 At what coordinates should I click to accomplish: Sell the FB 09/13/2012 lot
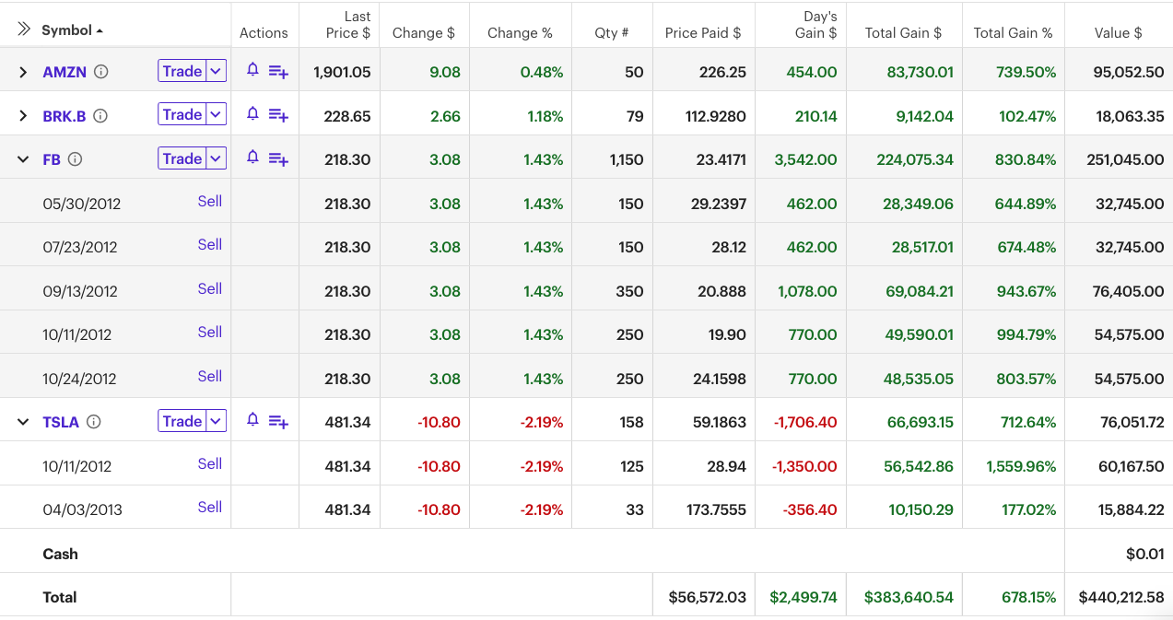click(x=210, y=288)
